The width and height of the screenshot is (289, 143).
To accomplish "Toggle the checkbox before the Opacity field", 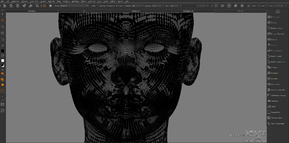I will pyautogui.click(x=143, y=6).
